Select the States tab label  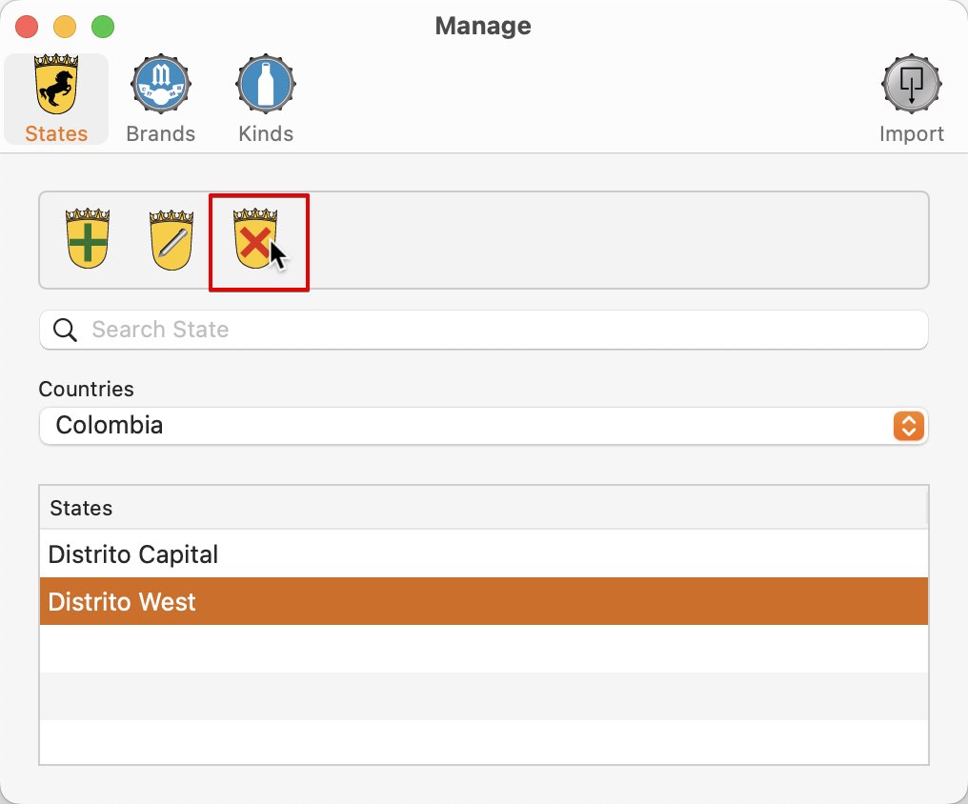pos(56,134)
